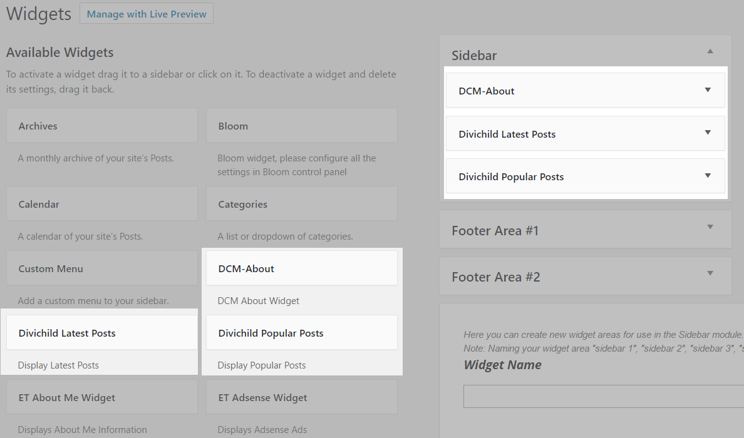Select DCM-About in Available Widgets
744x438 pixels.
tap(301, 268)
